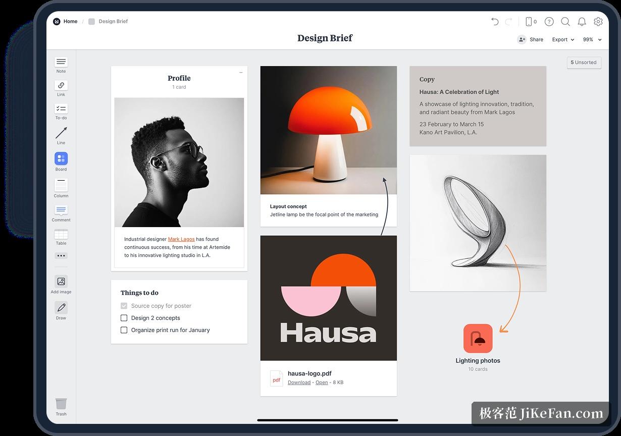The image size is (621, 436).
Task: Select the Add image tool
Action: [61, 285]
